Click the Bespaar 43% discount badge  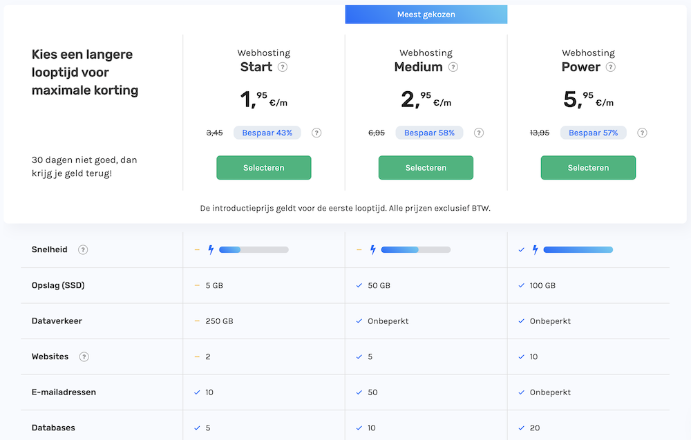[x=267, y=133]
